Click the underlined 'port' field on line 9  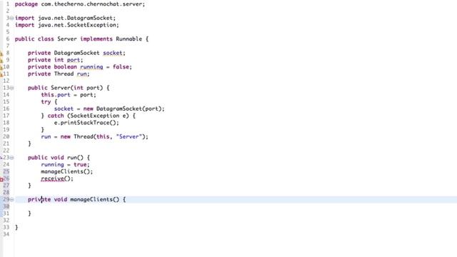point(74,60)
